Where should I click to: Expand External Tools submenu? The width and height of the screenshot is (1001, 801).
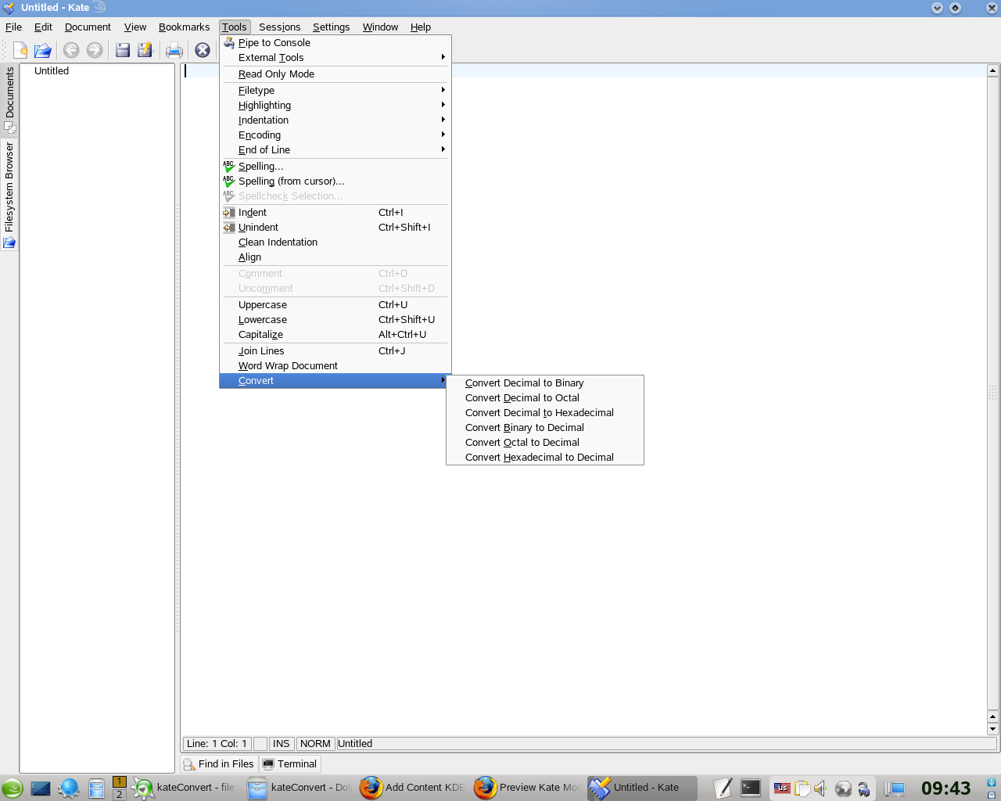(335, 58)
